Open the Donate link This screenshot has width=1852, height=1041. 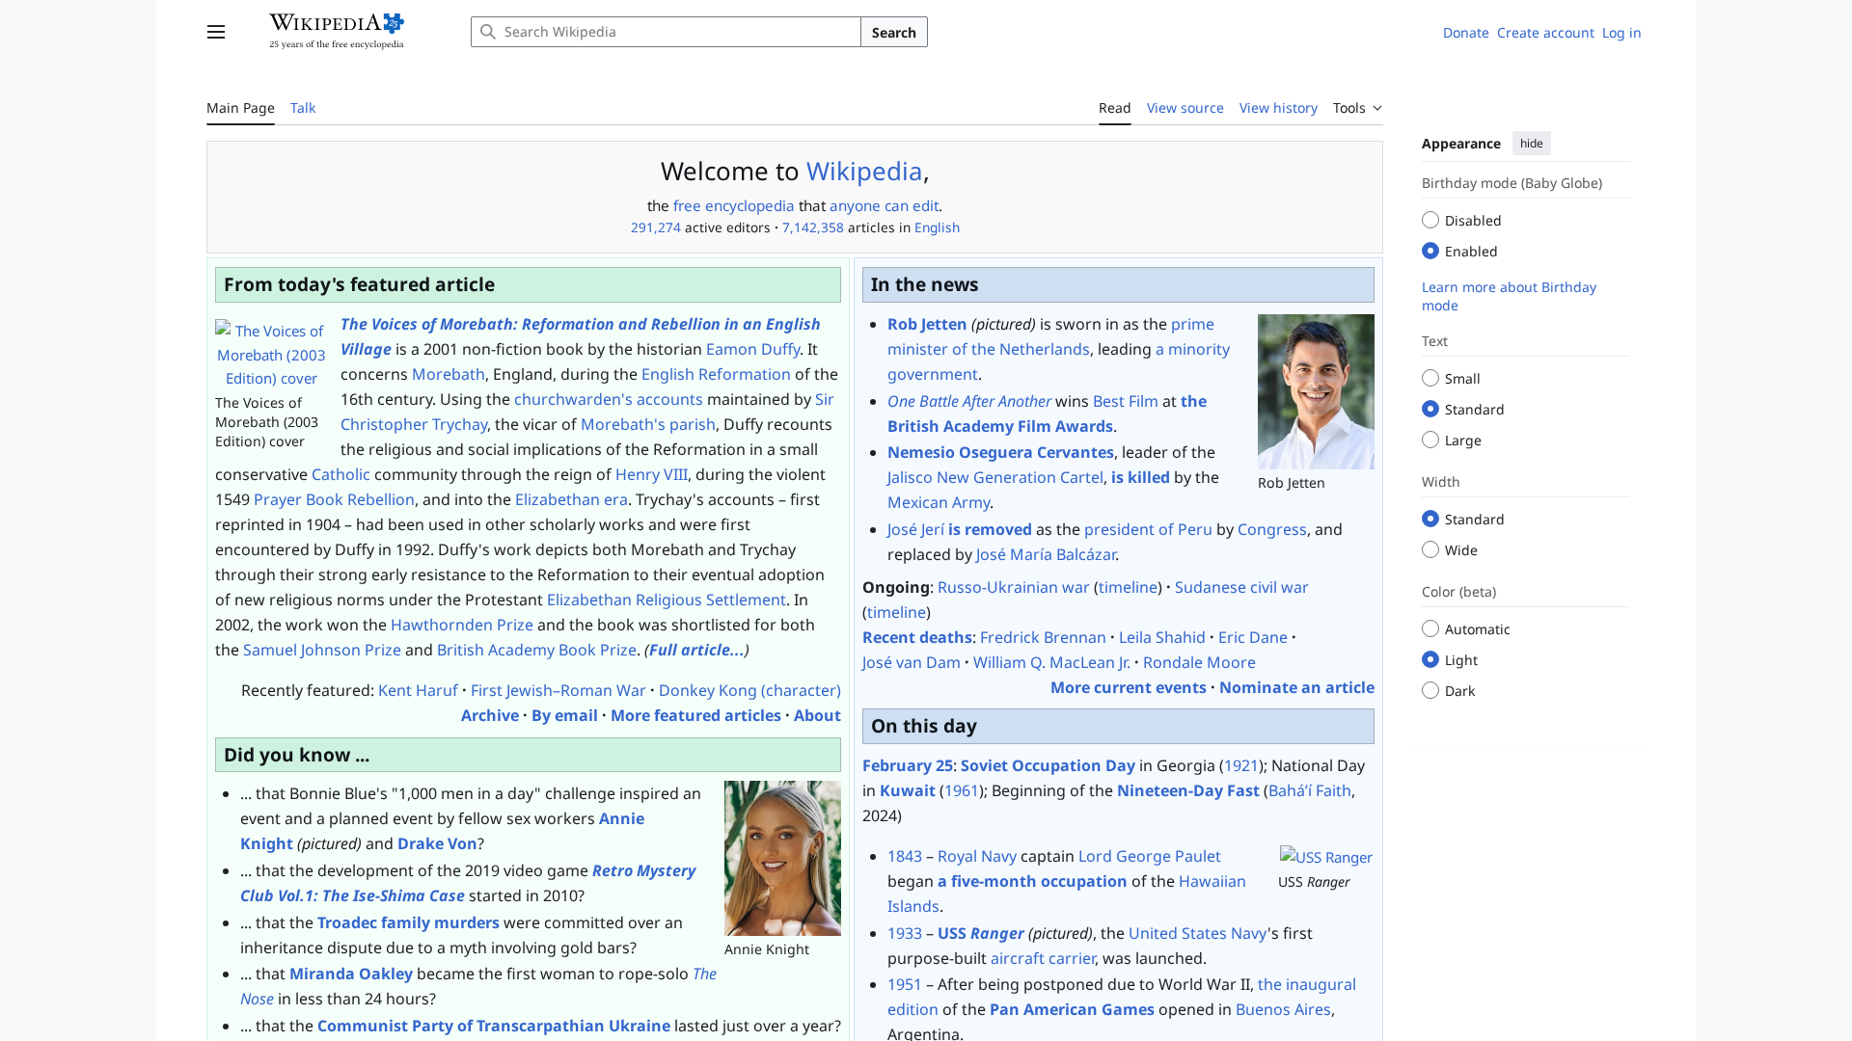point(1465,32)
